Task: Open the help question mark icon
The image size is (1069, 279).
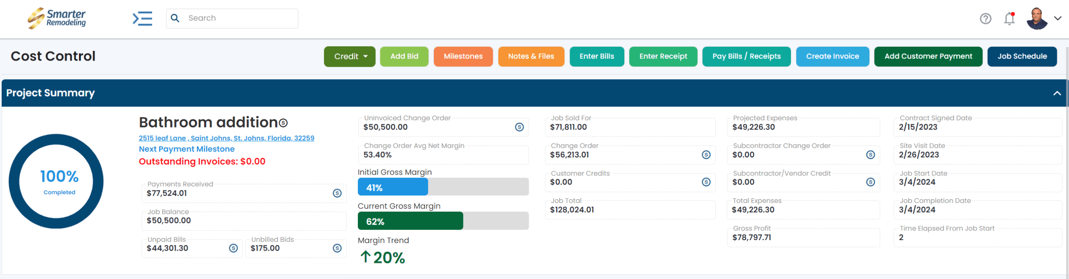Action: (985, 18)
